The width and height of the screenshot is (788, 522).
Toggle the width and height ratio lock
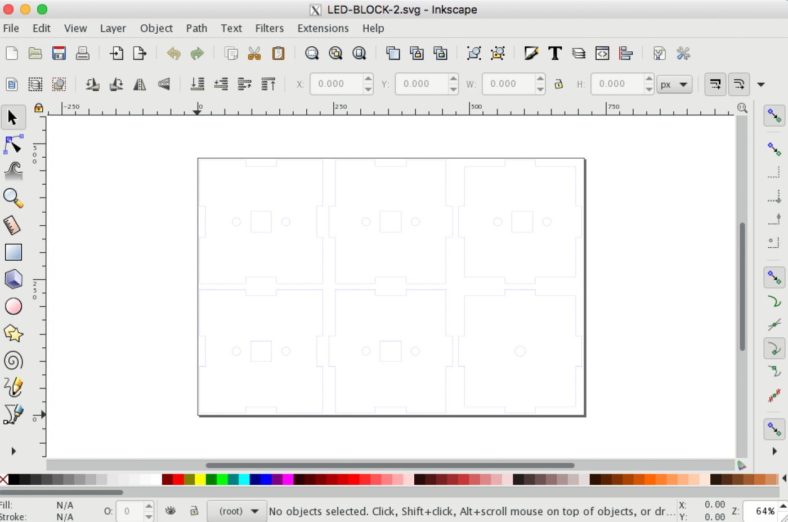[x=558, y=84]
